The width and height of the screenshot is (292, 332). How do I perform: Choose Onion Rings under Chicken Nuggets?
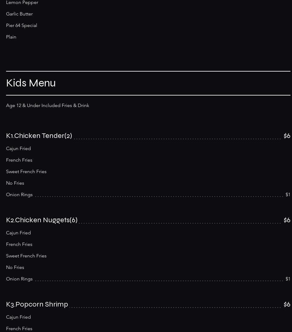point(19,279)
